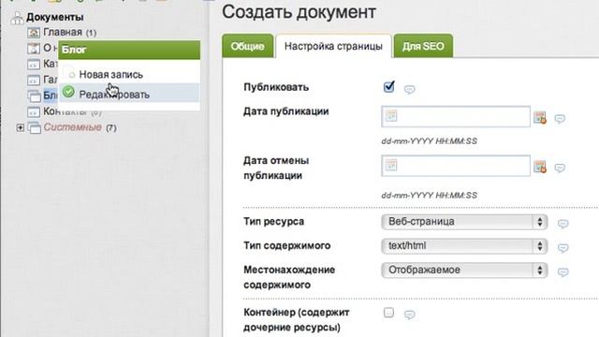Click the Документы sitemap icon

click(17, 18)
